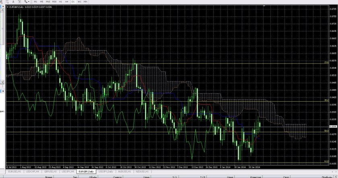Select the text label tool icon
Image resolution: width=338 pixels, height=178 pixels.
(19, 2)
